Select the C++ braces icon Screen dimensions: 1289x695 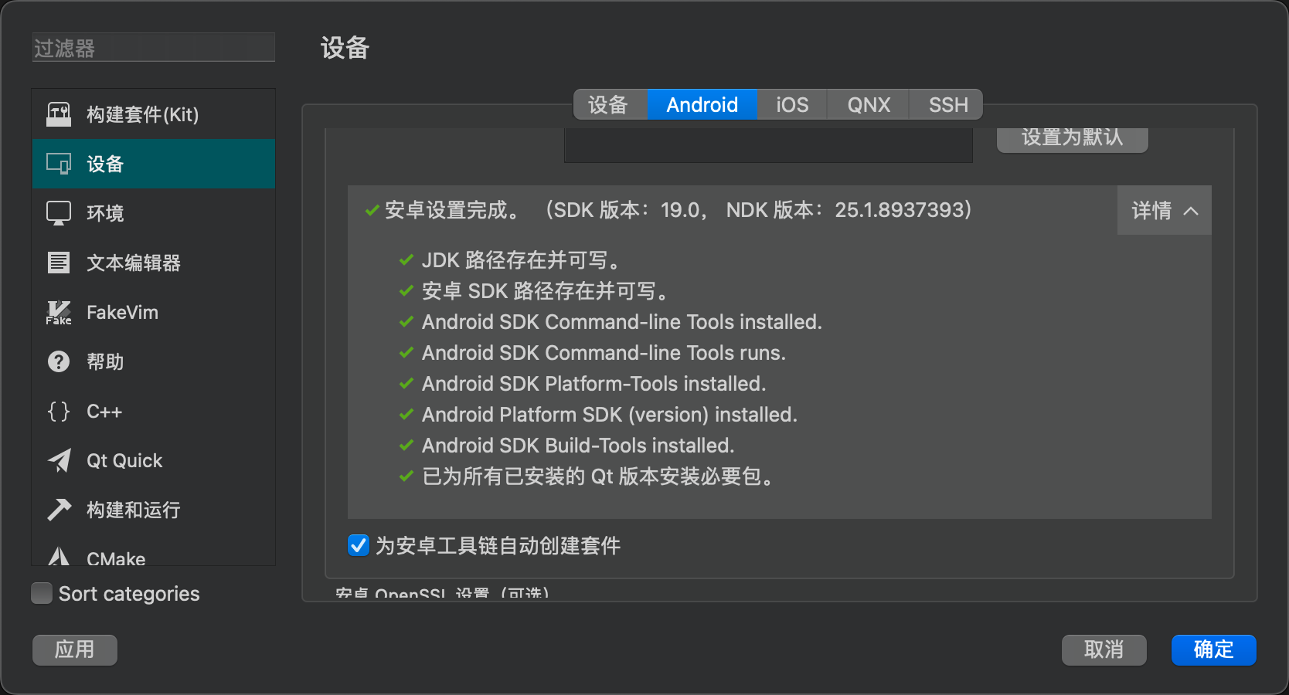(x=59, y=411)
